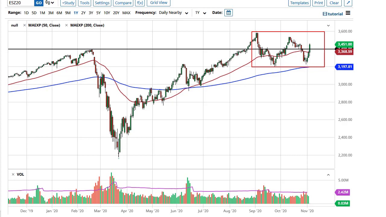This screenshot has height=217, width=386.
Task: Switch to Grid View
Action: (x=159, y=3)
